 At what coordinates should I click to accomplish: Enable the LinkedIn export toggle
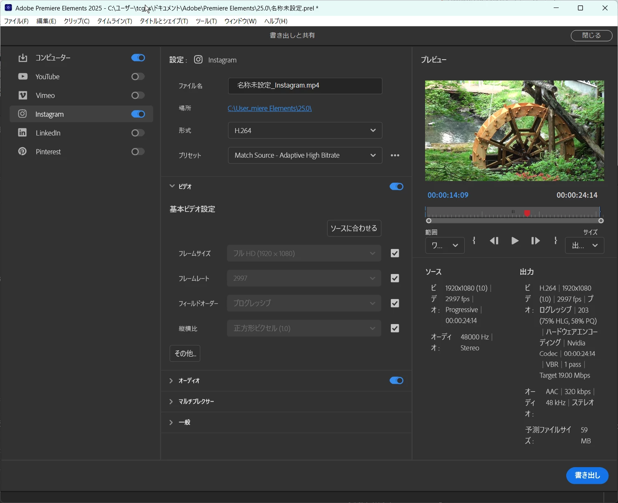[x=138, y=133]
